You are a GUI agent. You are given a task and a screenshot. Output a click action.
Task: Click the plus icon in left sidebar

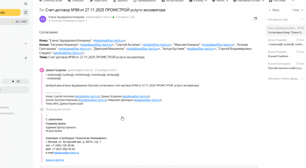(x=25, y=44)
